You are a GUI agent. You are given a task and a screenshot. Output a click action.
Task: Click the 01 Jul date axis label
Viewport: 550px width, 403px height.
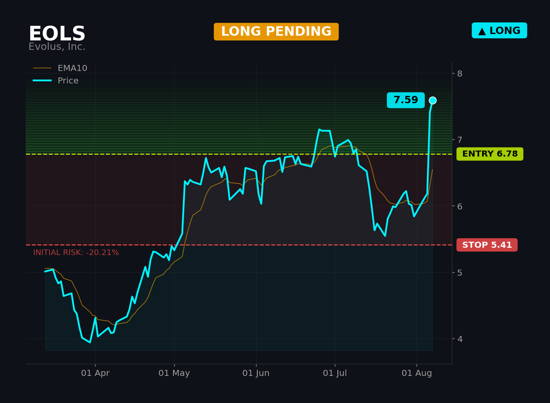point(335,373)
